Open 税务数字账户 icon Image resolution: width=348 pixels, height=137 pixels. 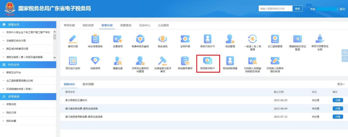[x=208, y=61]
